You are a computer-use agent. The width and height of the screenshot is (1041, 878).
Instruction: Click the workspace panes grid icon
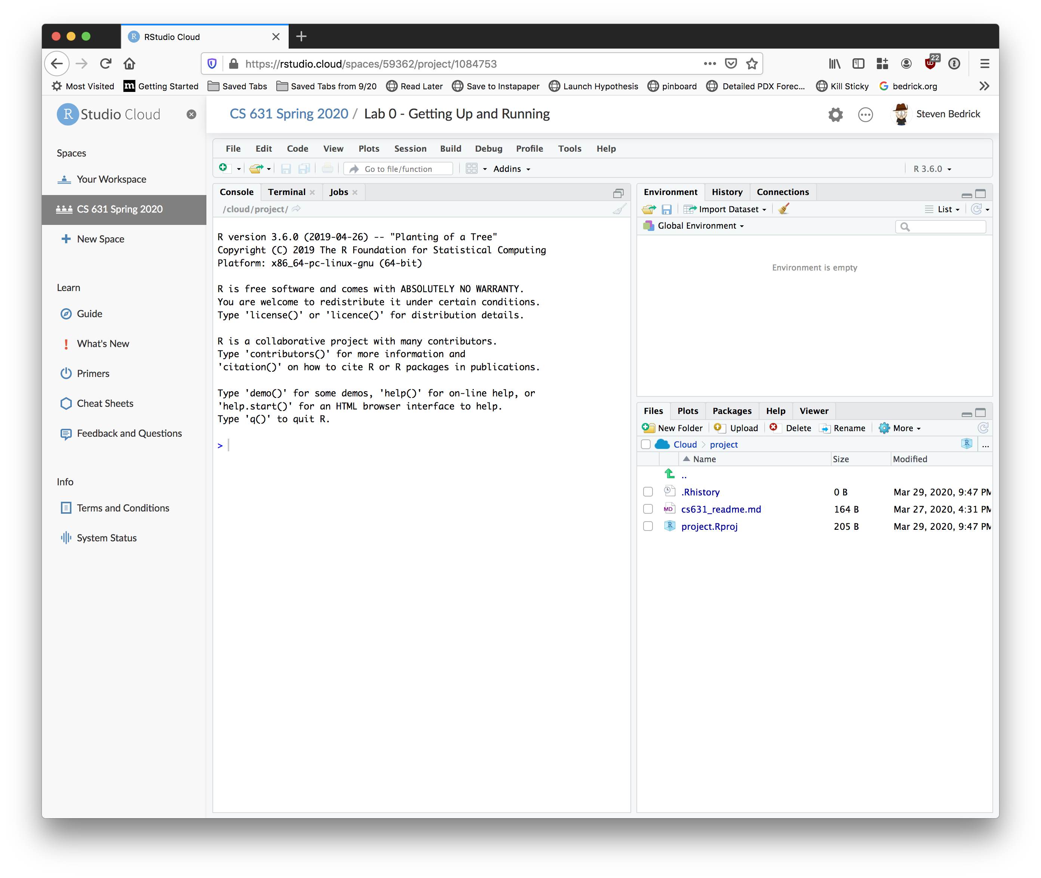[x=471, y=169]
